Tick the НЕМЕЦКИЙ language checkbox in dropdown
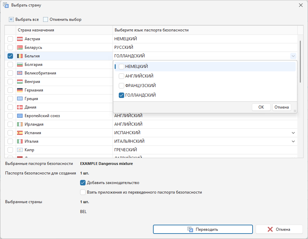308x239 pixels. click(x=121, y=67)
